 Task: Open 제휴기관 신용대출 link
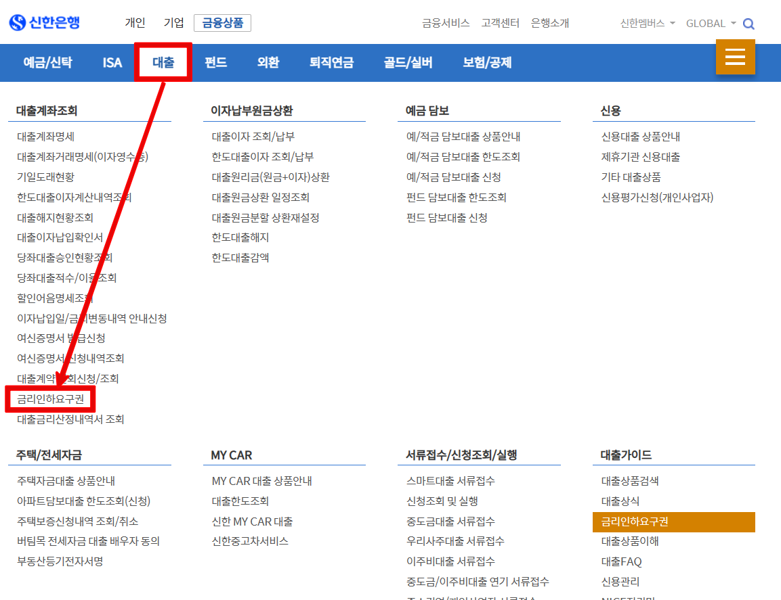pyautogui.click(x=641, y=157)
